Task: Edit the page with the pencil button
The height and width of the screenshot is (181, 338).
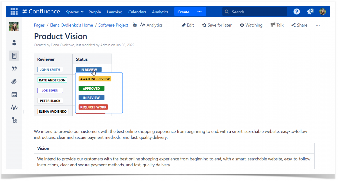Action: pyautogui.click(x=187, y=25)
